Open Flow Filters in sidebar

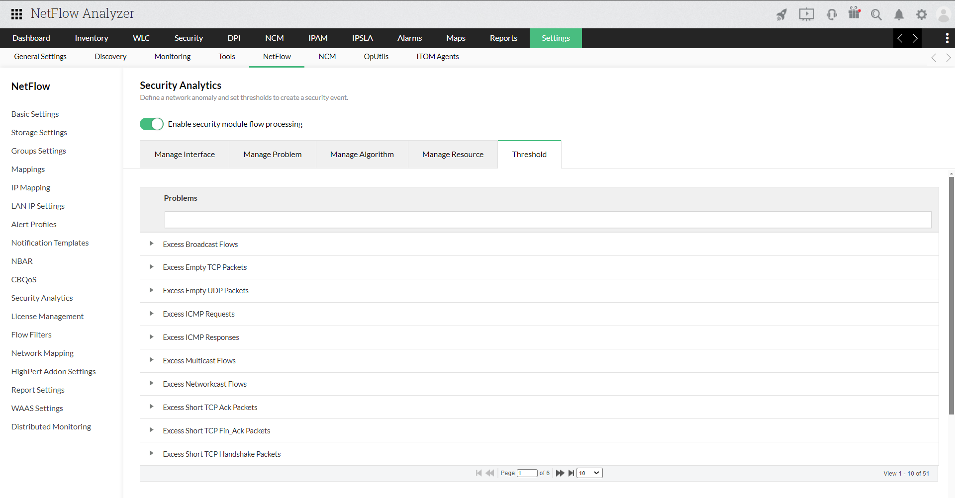31,335
